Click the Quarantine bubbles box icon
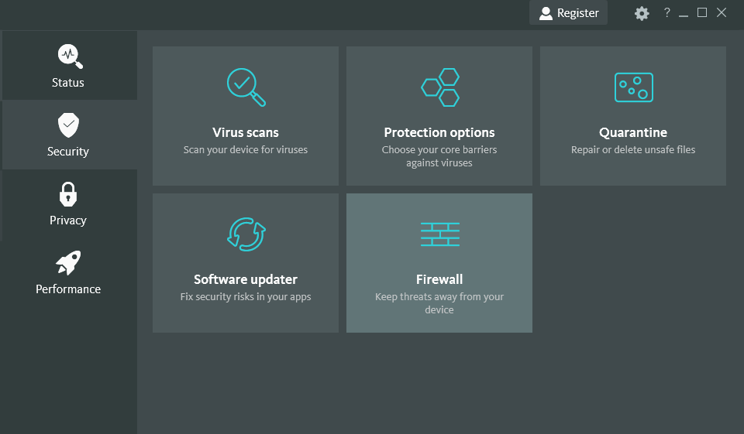The image size is (744, 434). tap(633, 87)
